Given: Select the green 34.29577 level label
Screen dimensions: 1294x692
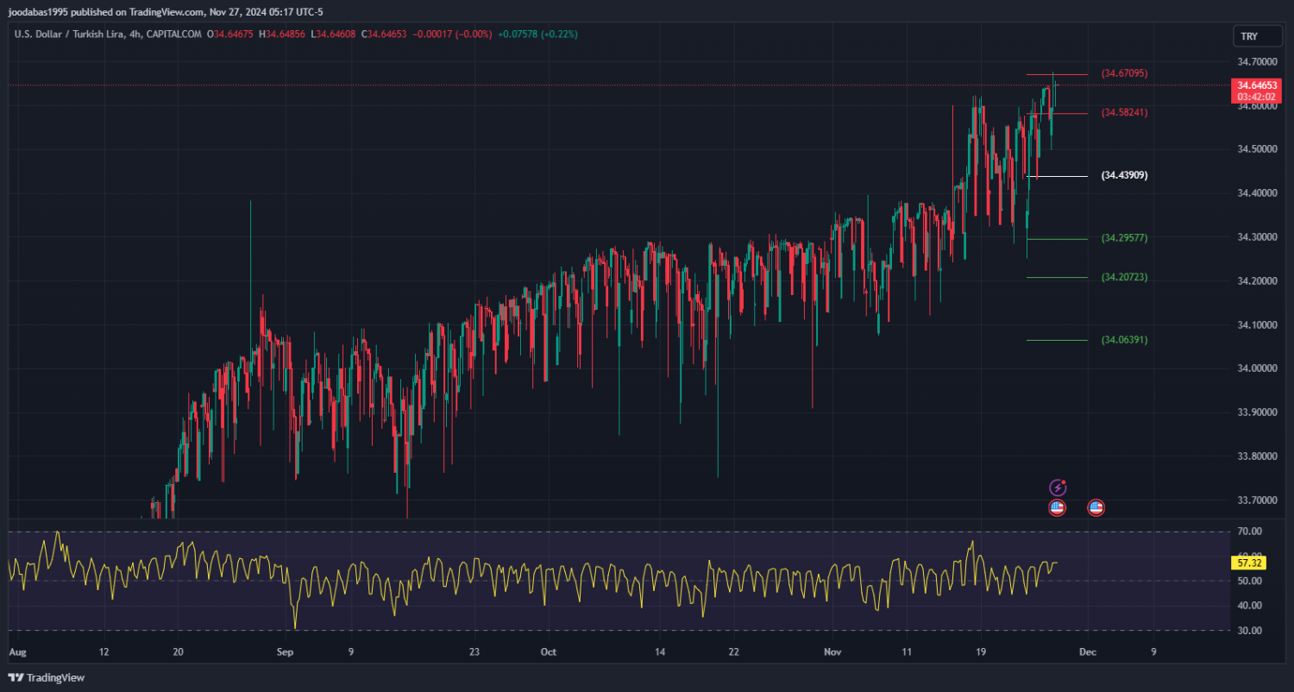Looking at the screenshot, I should click(x=1124, y=238).
